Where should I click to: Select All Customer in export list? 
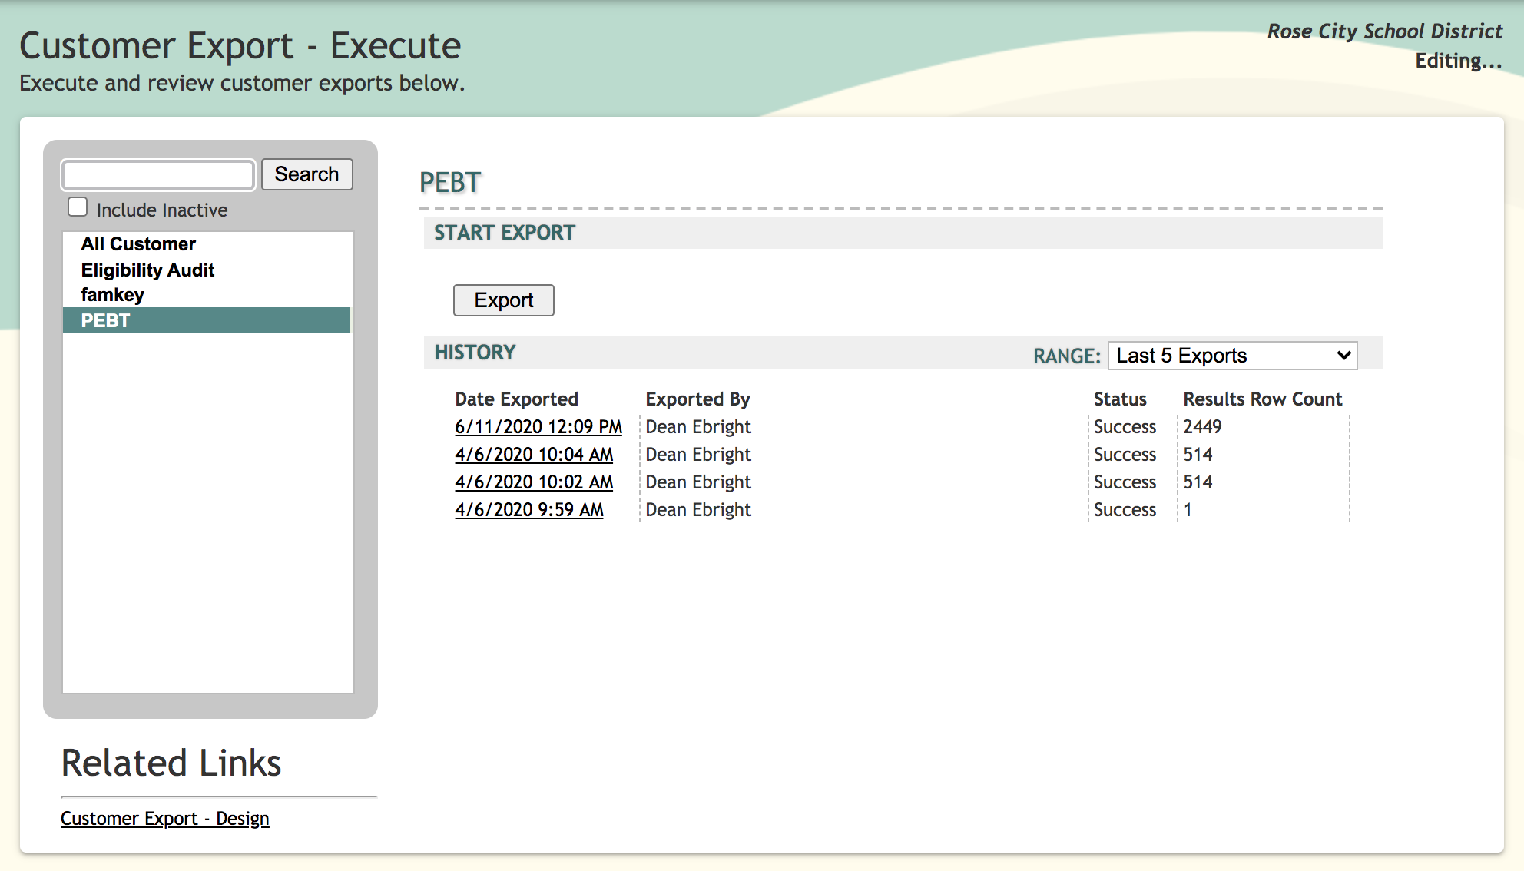point(138,244)
